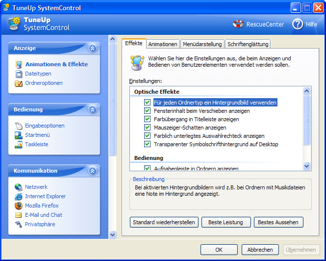Click Standard wiederherstellen button
This screenshot has width=326, height=261.
tap(164, 222)
